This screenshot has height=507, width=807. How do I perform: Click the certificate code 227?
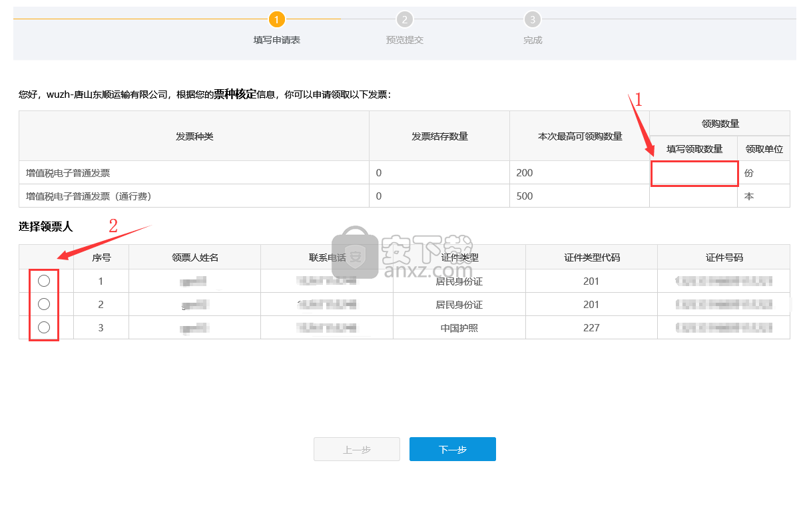click(x=591, y=328)
